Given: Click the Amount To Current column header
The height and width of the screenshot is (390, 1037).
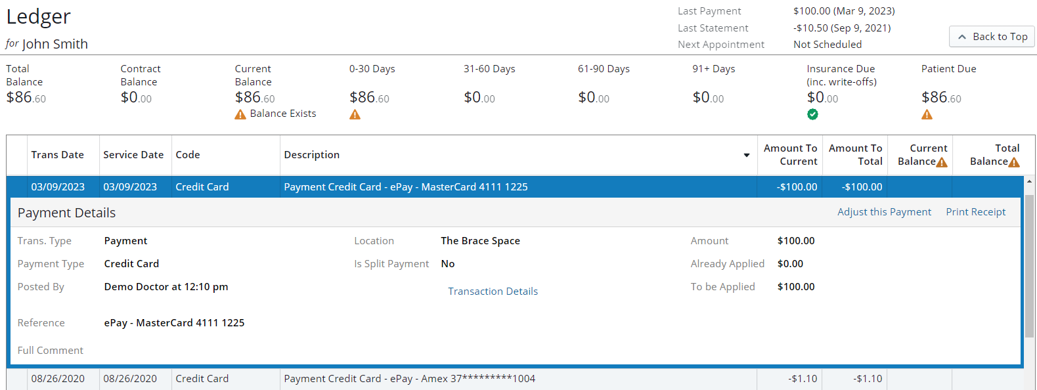Looking at the screenshot, I should pos(790,155).
